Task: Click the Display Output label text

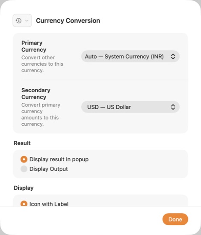Action: pyautogui.click(x=49, y=169)
